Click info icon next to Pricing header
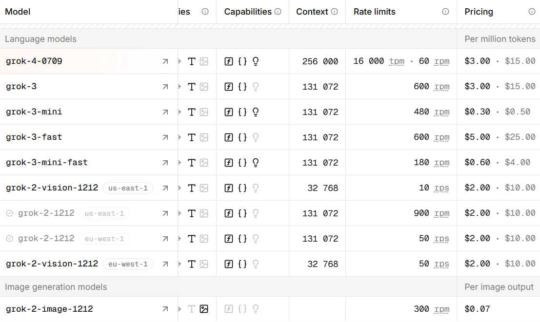 [532, 12]
